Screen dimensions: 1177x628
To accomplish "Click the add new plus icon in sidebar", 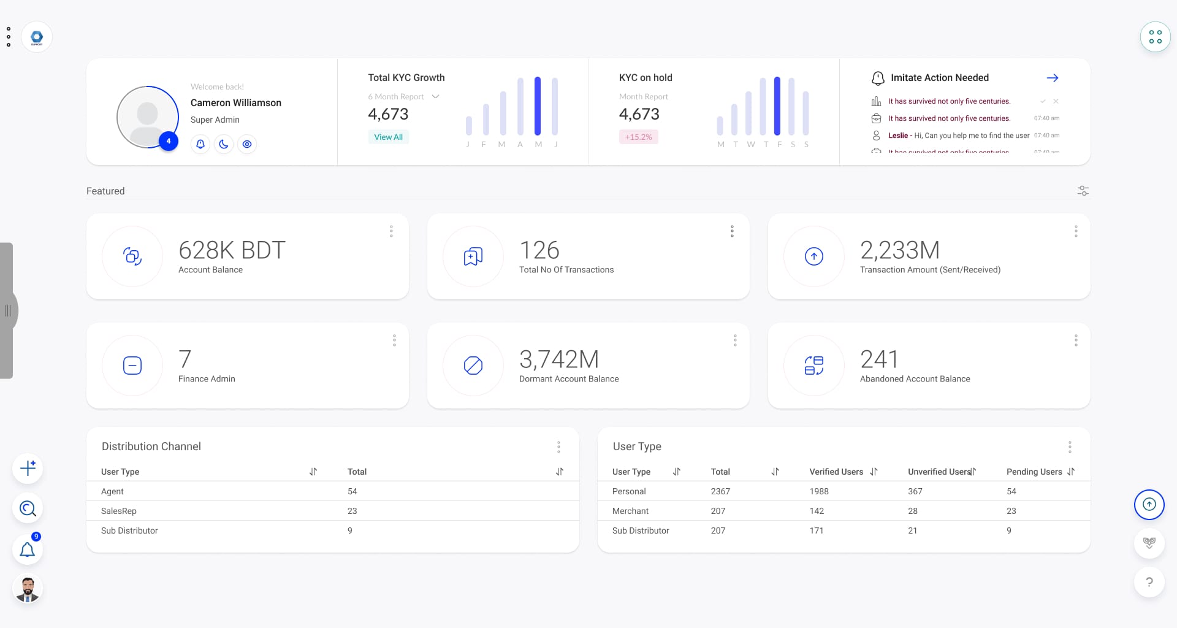I will [x=28, y=469].
